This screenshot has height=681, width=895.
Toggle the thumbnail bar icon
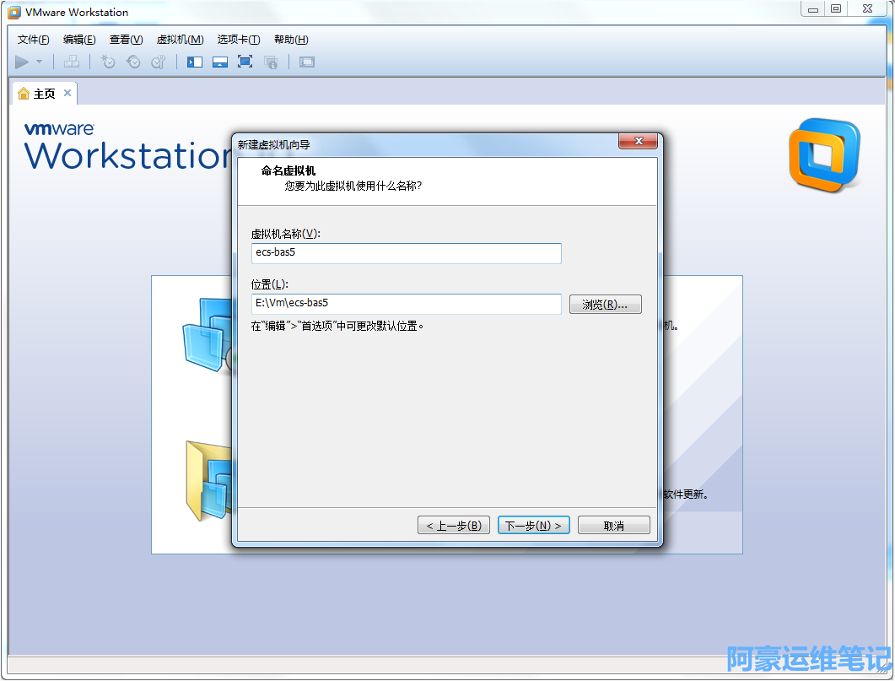pyautogui.click(x=220, y=62)
